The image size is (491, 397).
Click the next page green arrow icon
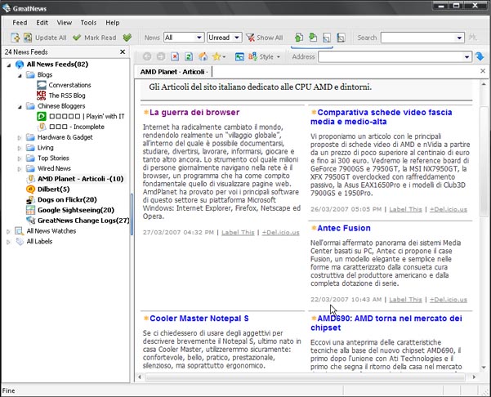pos(313,38)
